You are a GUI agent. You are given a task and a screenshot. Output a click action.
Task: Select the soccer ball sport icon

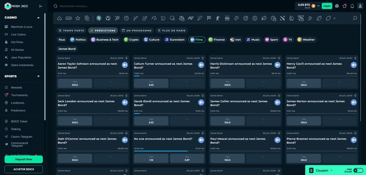108,18
